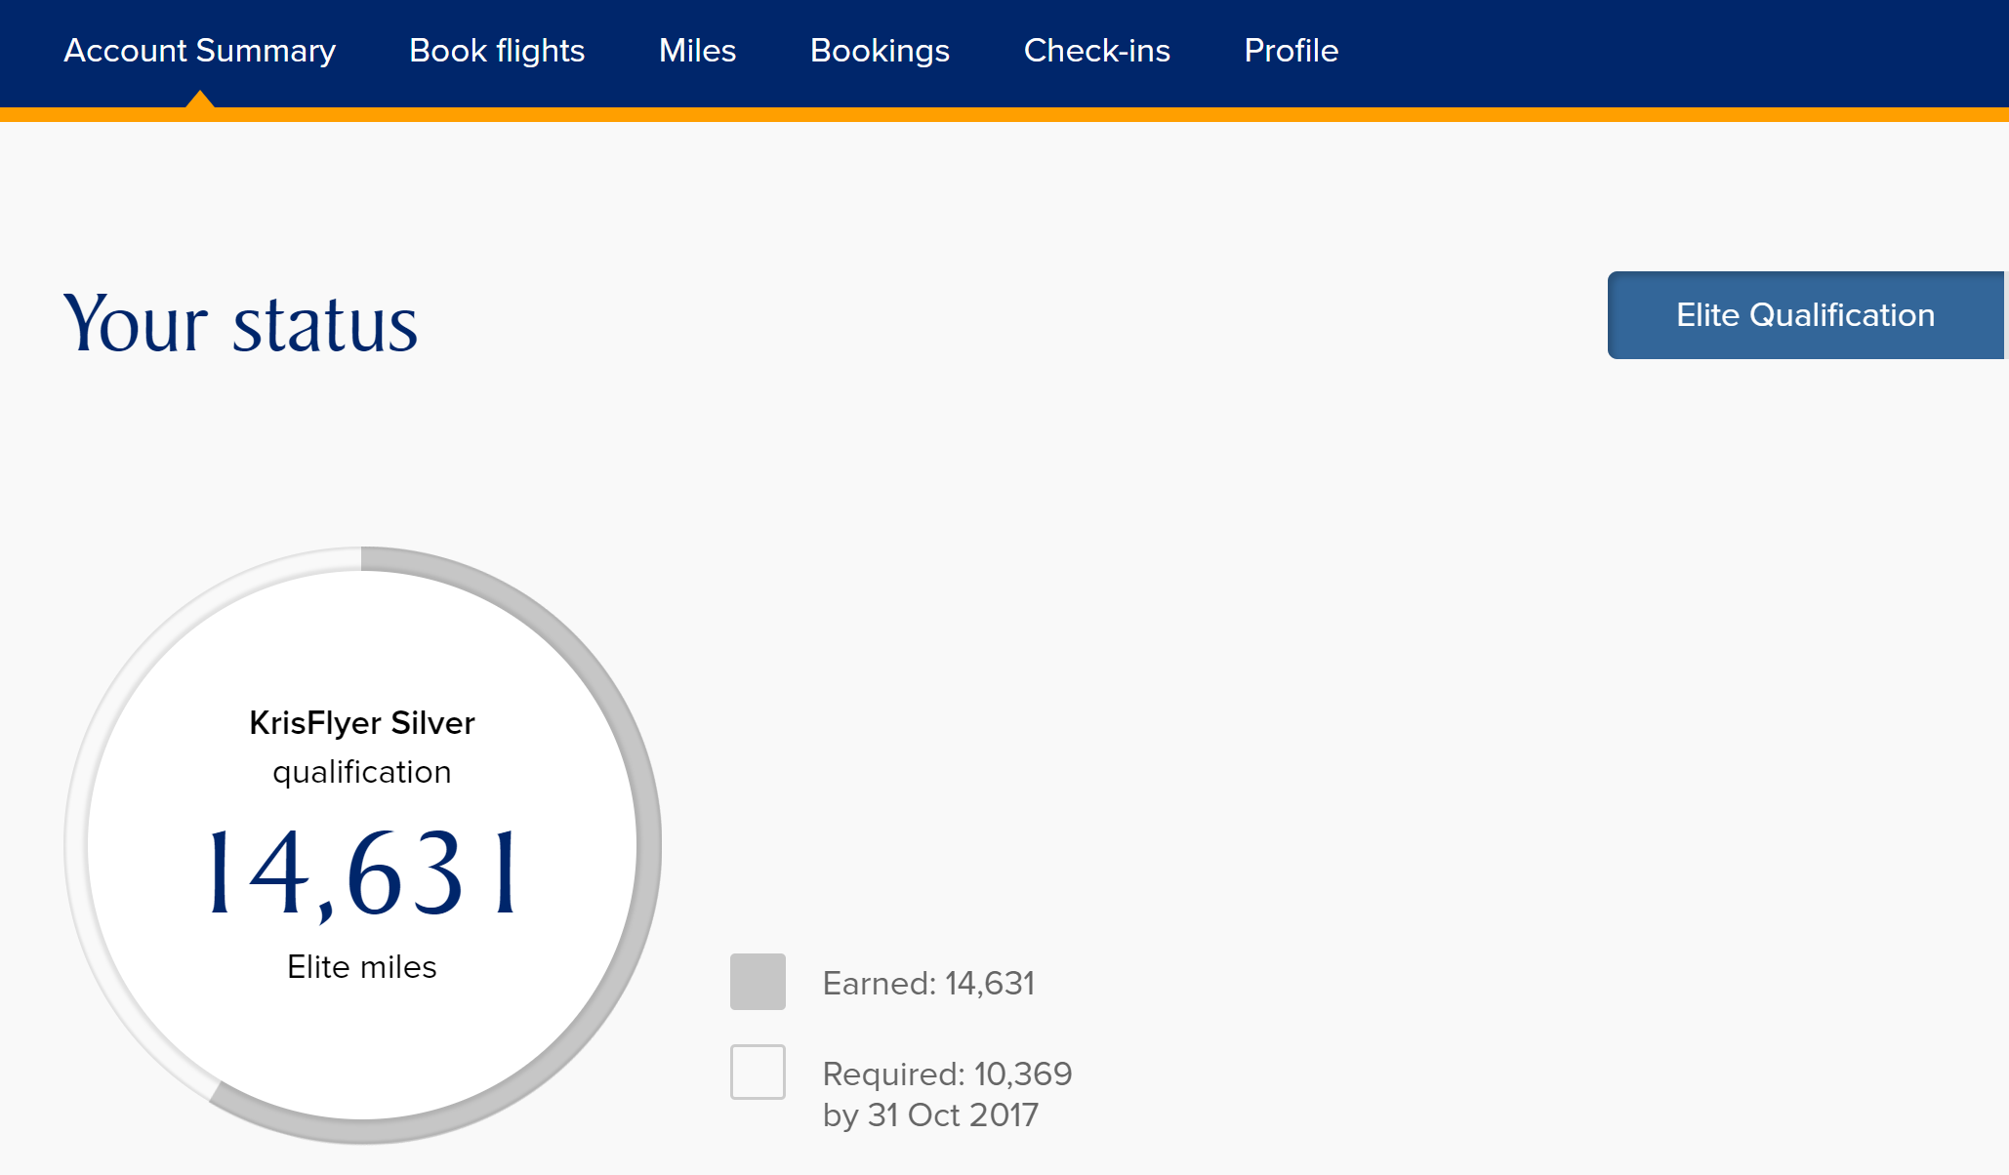The image size is (2009, 1175).
Task: Click the Required: 10,369 text
Action: [947, 1074]
